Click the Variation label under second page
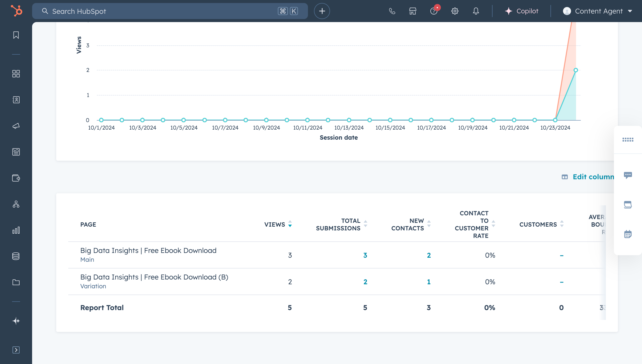This screenshot has height=364, width=642. click(93, 286)
